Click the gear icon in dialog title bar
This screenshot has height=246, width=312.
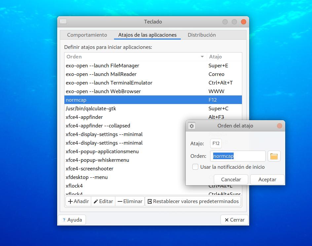(192, 126)
